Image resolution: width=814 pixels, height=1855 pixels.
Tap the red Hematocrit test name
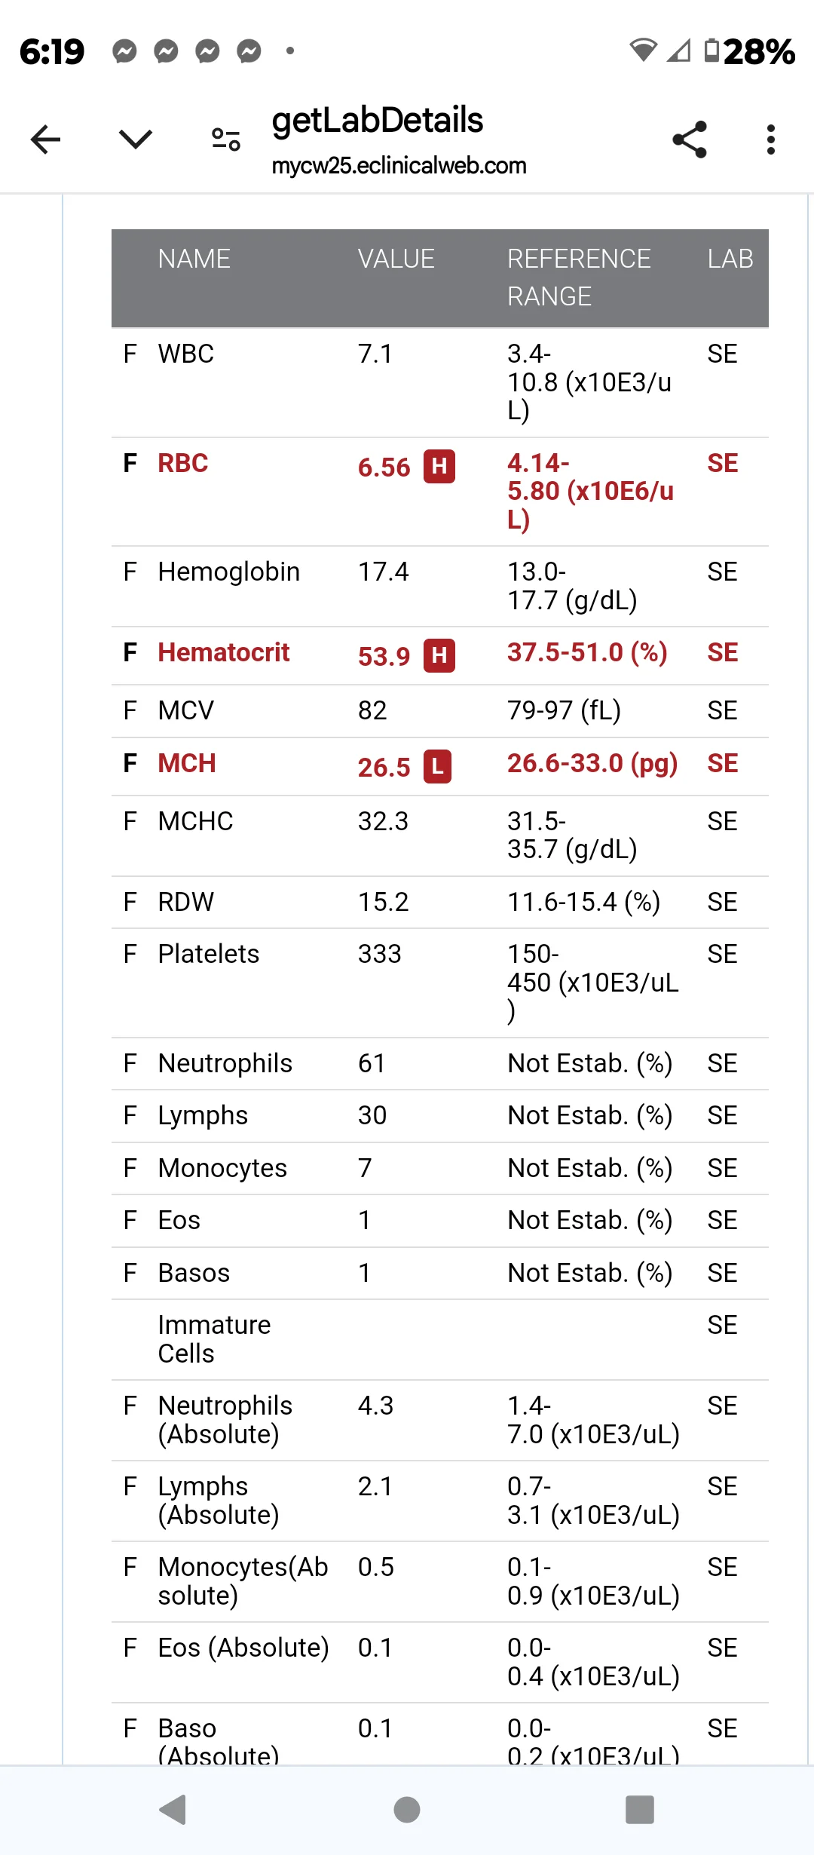tap(224, 652)
